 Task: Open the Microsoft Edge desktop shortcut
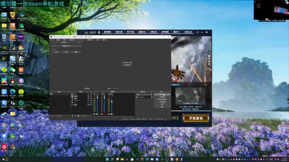(x=13, y=93)
